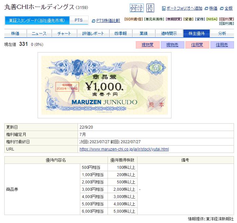The image size is (237, 223).
Task: Click the 4,000株以上 cell
Action: tap(122, 204)
